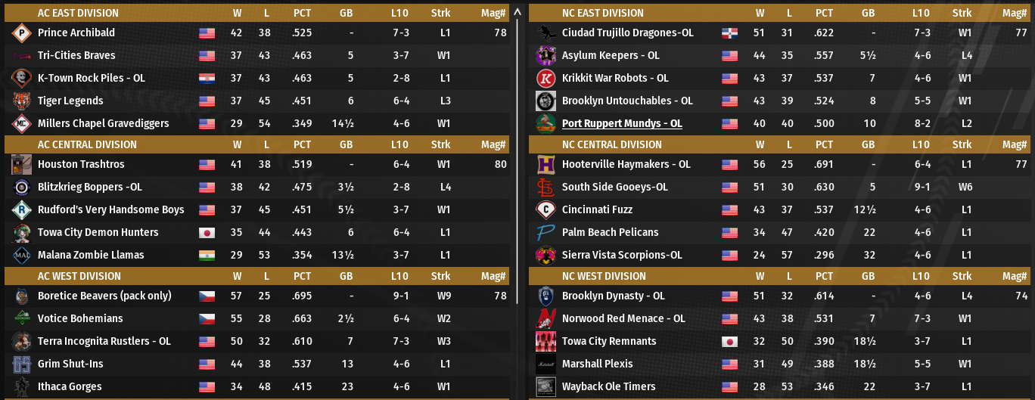1035x400 pixels.
Task: Click the NC Central Division PCT column header
Action: point(825,144)
